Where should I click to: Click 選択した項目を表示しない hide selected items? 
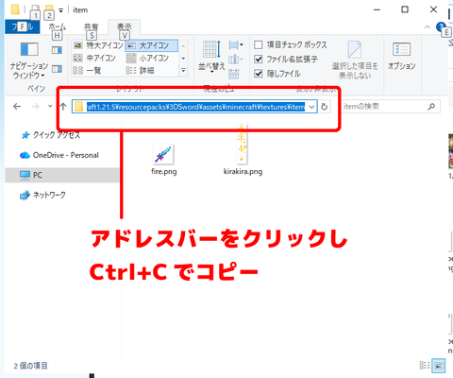(355, 60)
